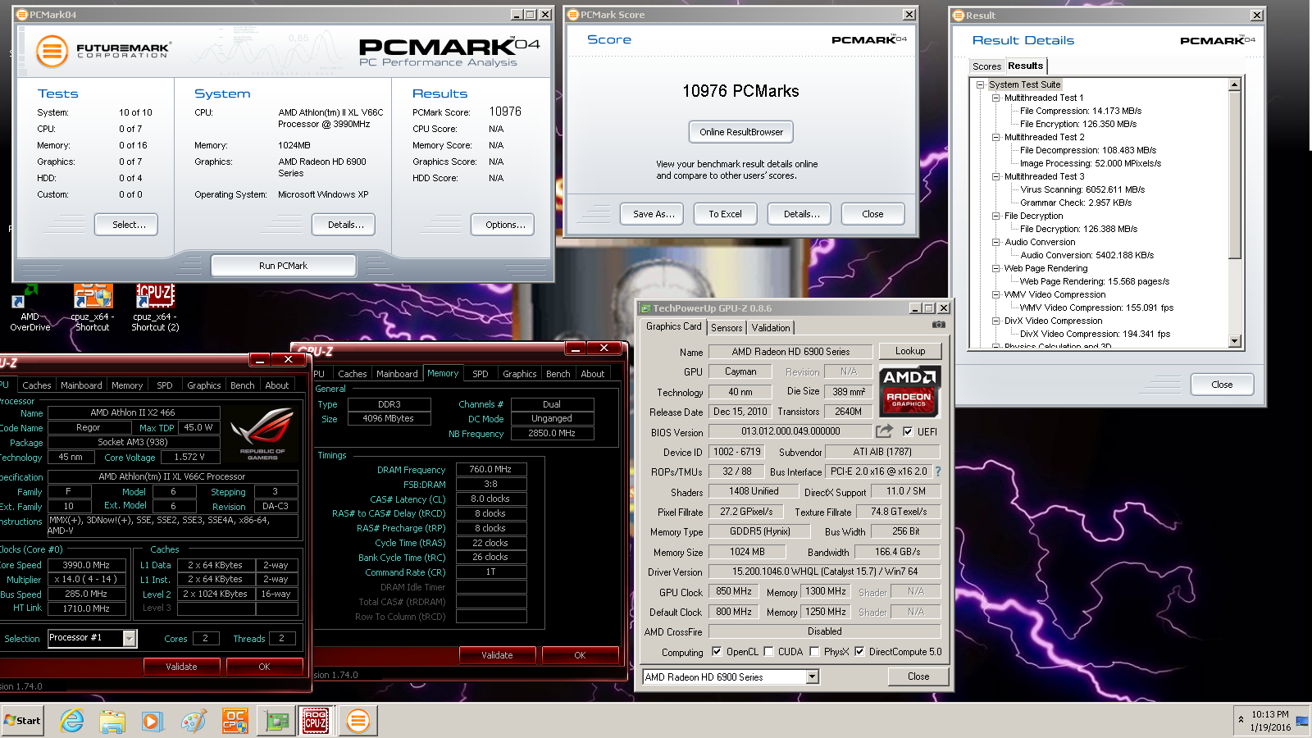Open the Start menu

[x=22, y=721]
